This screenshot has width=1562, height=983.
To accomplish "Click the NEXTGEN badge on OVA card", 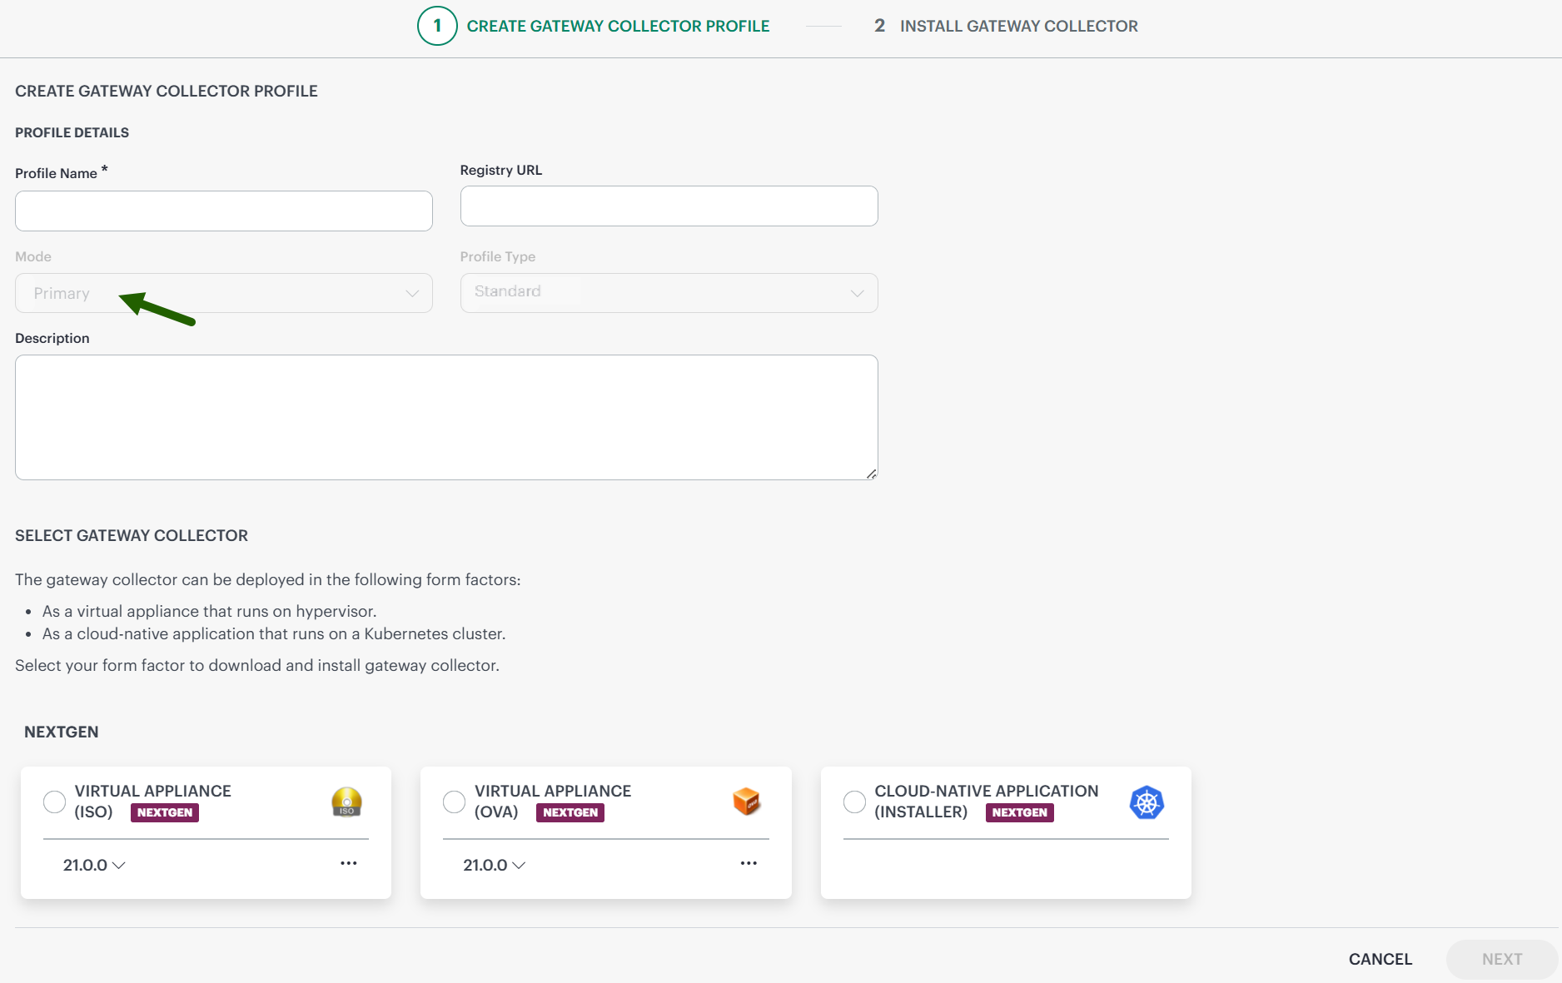I will coord(570,812).
